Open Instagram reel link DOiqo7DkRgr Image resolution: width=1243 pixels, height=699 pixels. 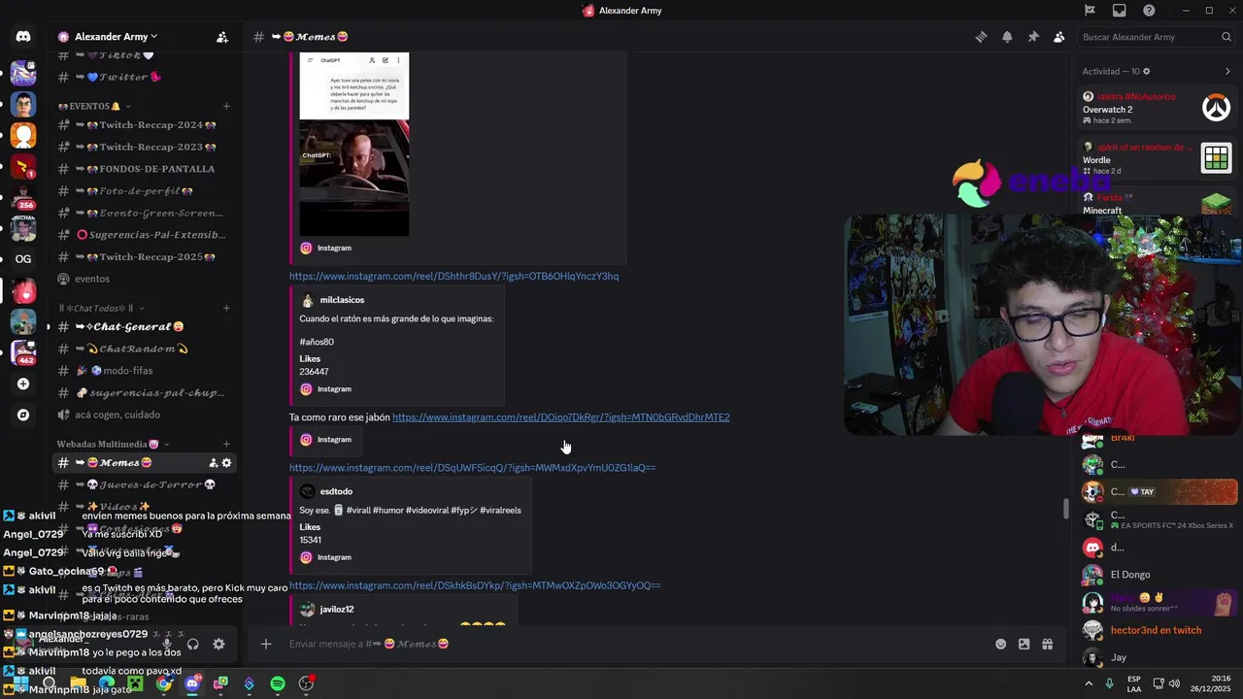(x=560, y=417)
